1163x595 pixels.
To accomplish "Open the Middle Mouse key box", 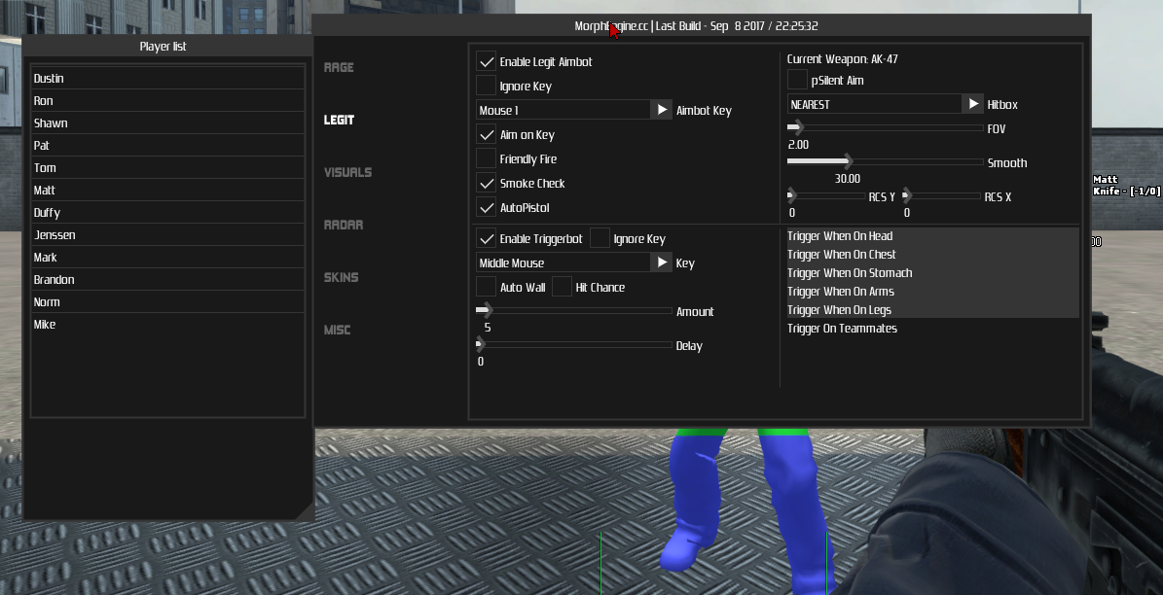I will [x=563, y=263].
